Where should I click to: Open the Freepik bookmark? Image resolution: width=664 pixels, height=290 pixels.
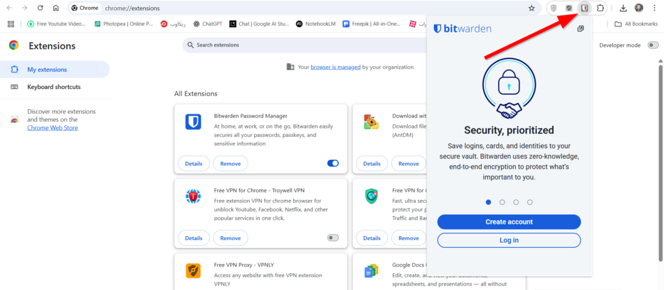tap(372, 24)
